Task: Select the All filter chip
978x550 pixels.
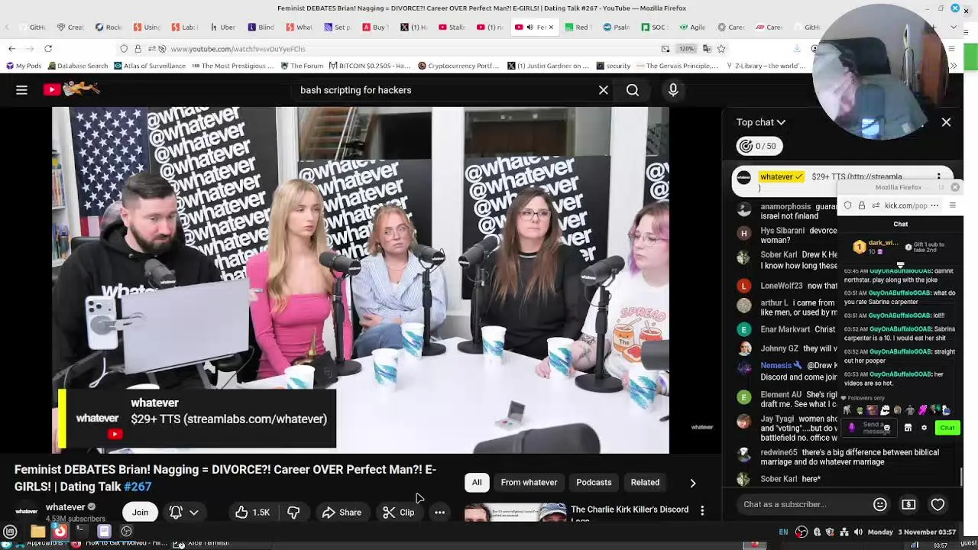Action: pos(477,483)
